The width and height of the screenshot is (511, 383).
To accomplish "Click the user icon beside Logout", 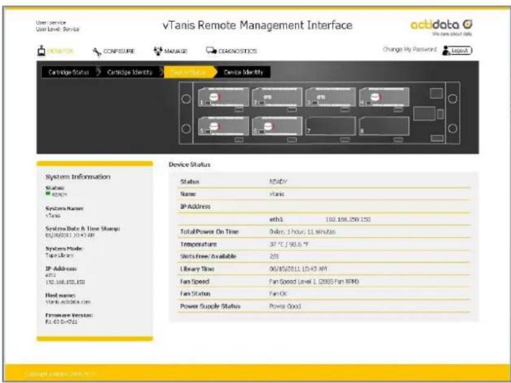I will (446, 51).
